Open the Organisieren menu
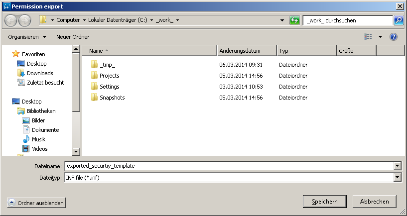 coord(27,37)
